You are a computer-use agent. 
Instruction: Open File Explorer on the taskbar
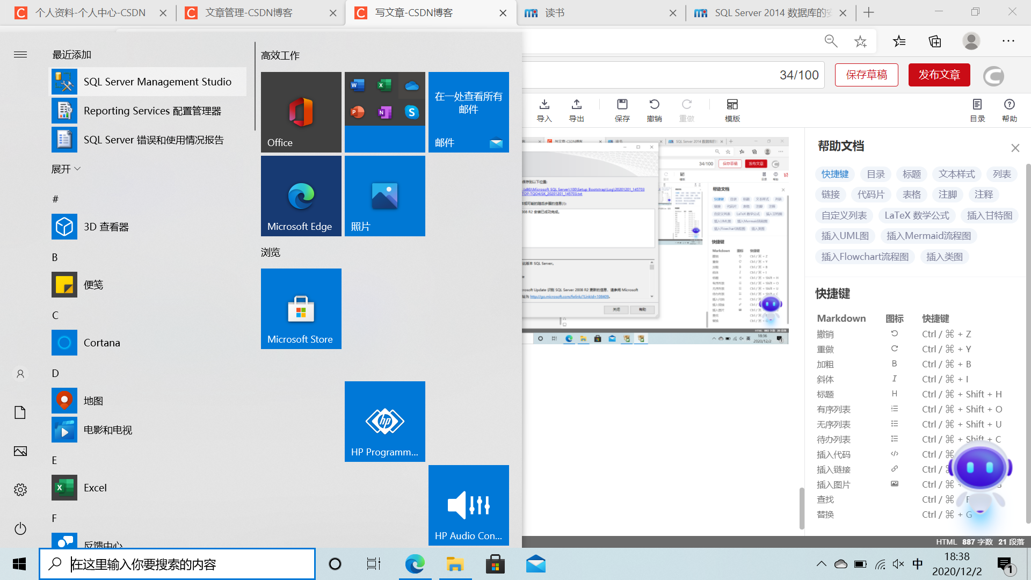pyautogui.click(x=455, y=564)
